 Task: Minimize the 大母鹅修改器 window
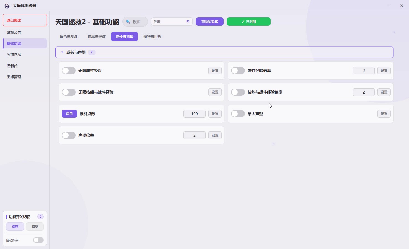[390, 6]
